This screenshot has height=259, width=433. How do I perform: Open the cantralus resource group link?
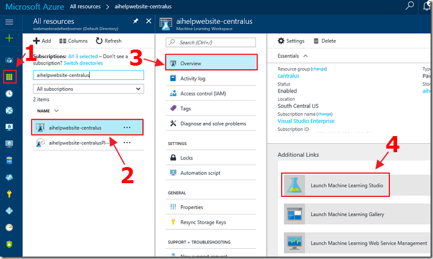pos(288,76)
